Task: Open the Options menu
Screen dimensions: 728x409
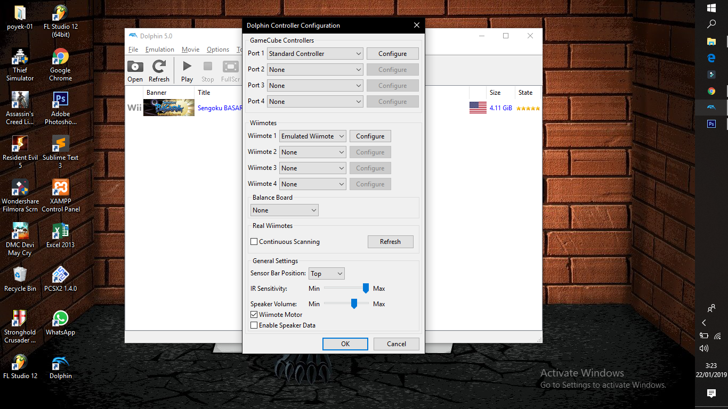Action: [218, 50]
